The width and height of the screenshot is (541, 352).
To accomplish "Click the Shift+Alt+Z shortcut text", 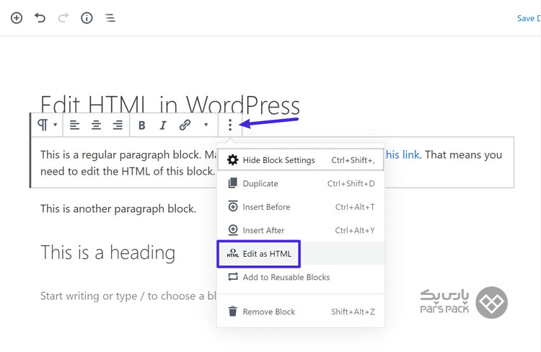I will point(353,312).
